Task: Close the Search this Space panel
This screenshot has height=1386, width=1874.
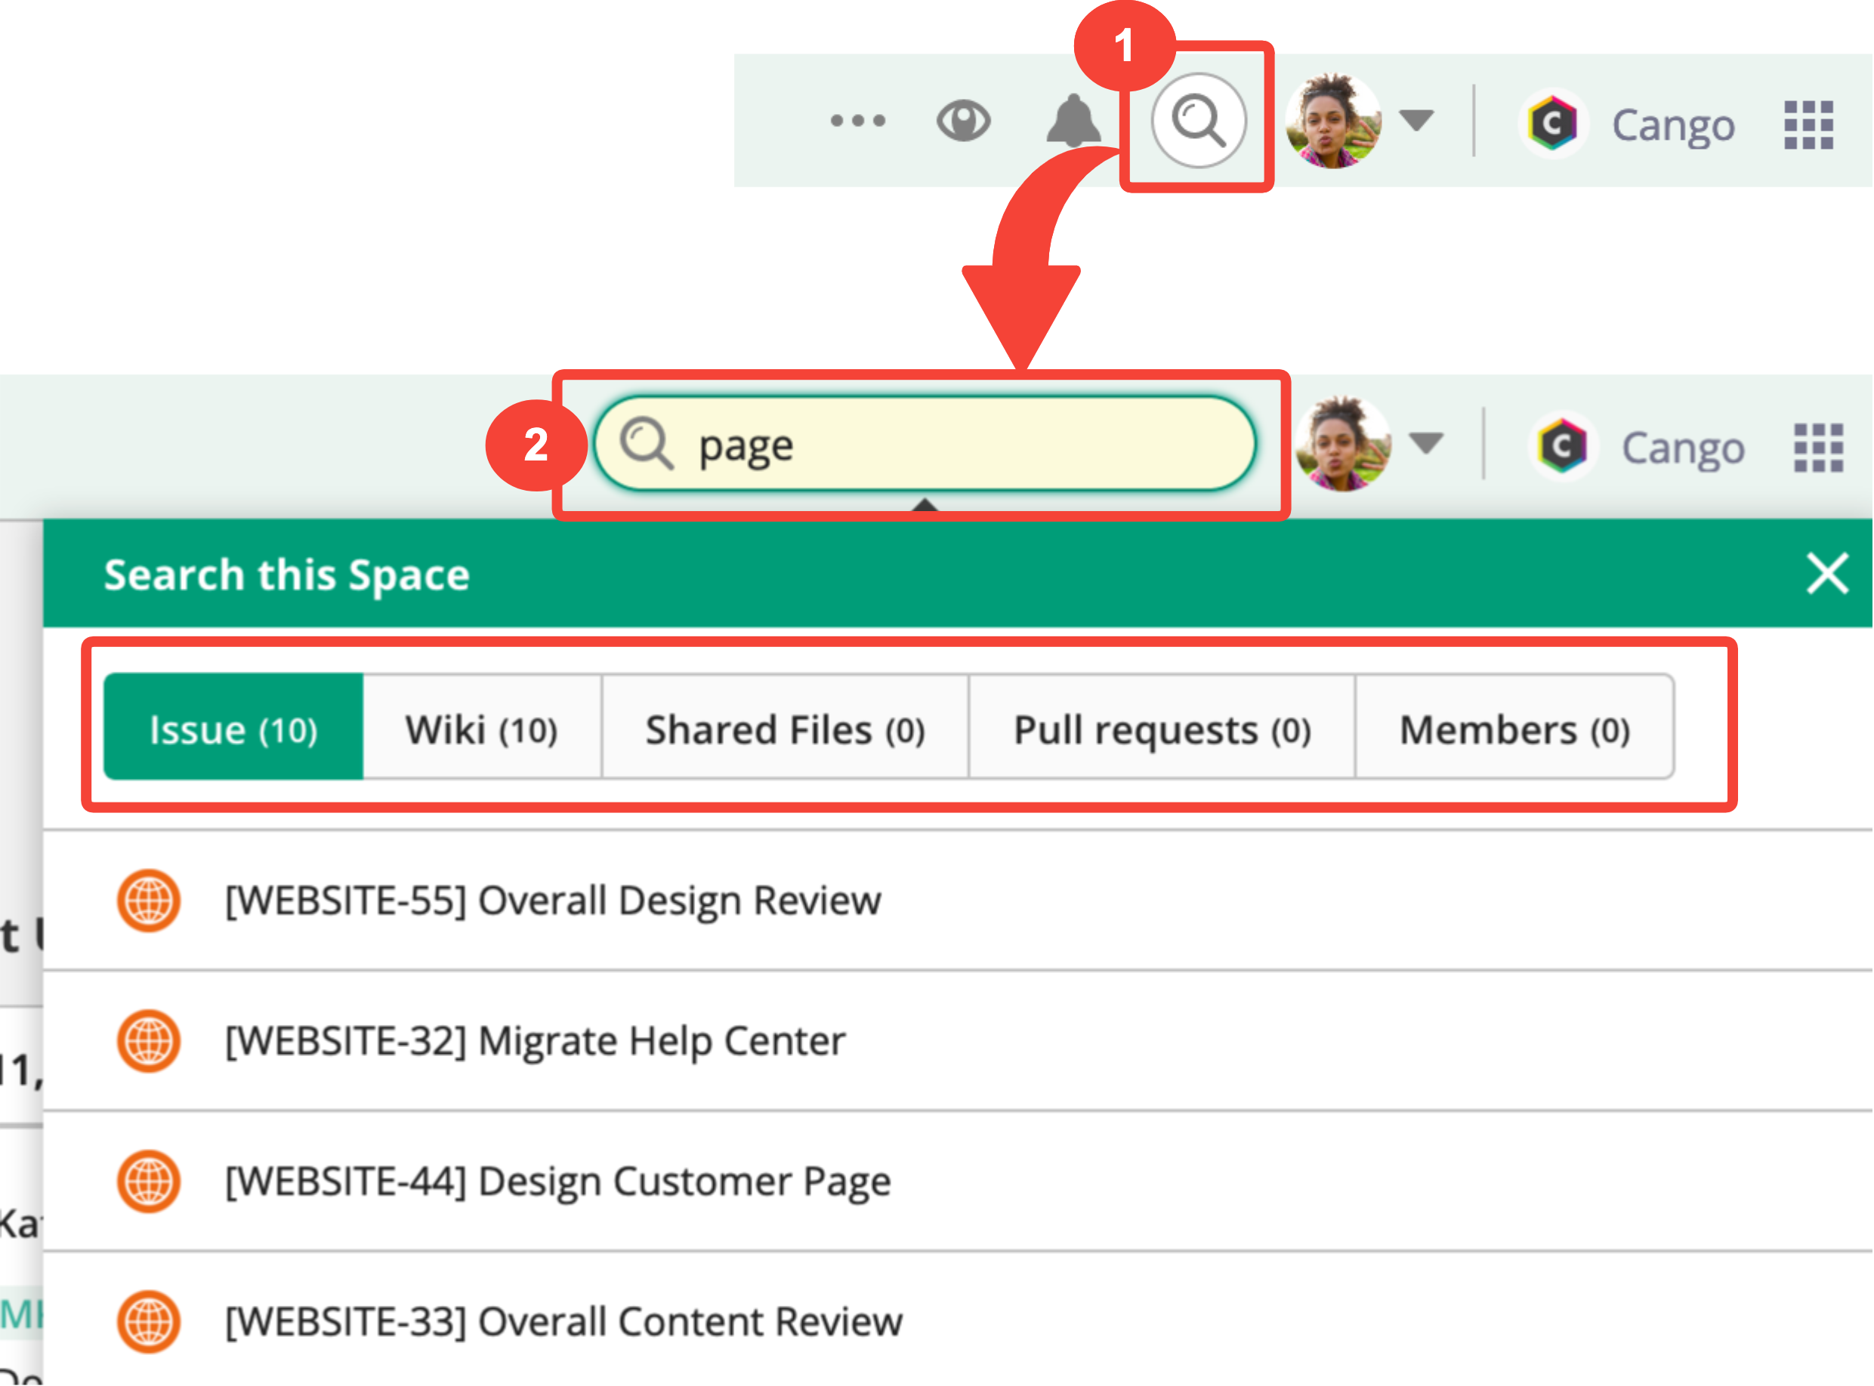Action: tap(1829, 574)
